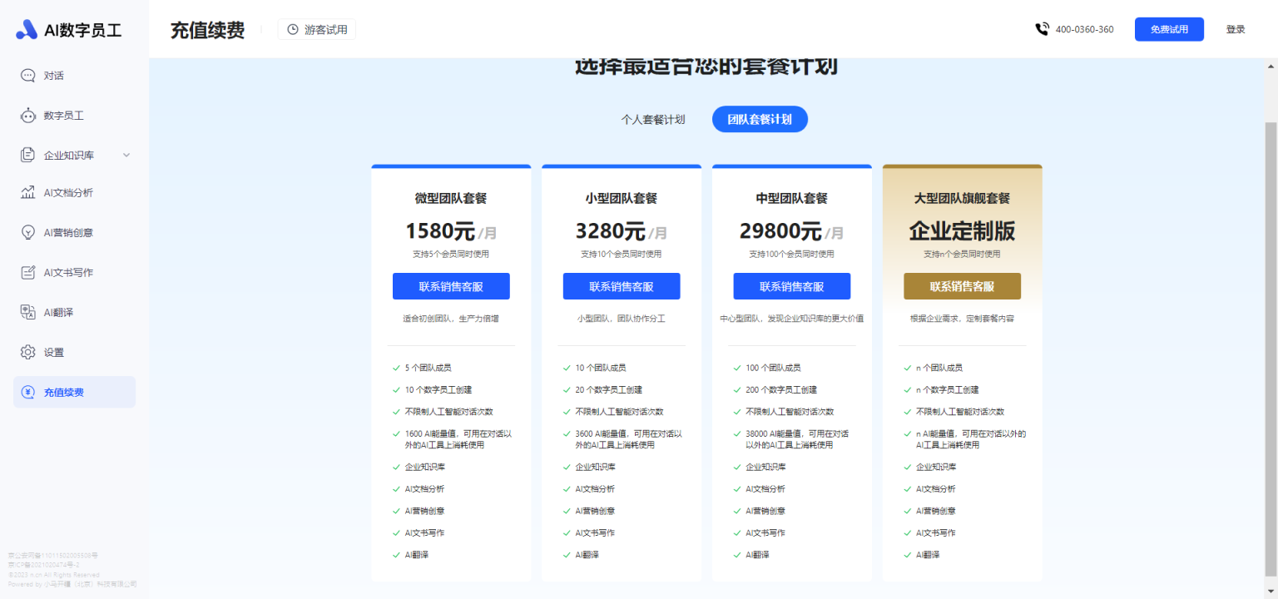The height and width of the screenshot is (599, 1278).
Task: Select the 数字员工 robot icon
Action: (x=27, y=116)
